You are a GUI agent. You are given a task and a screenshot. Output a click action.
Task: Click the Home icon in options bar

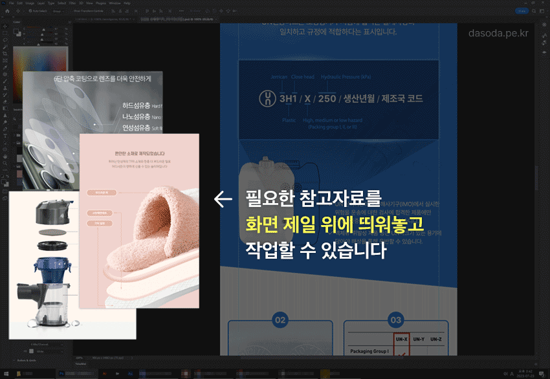coord(7,11)
